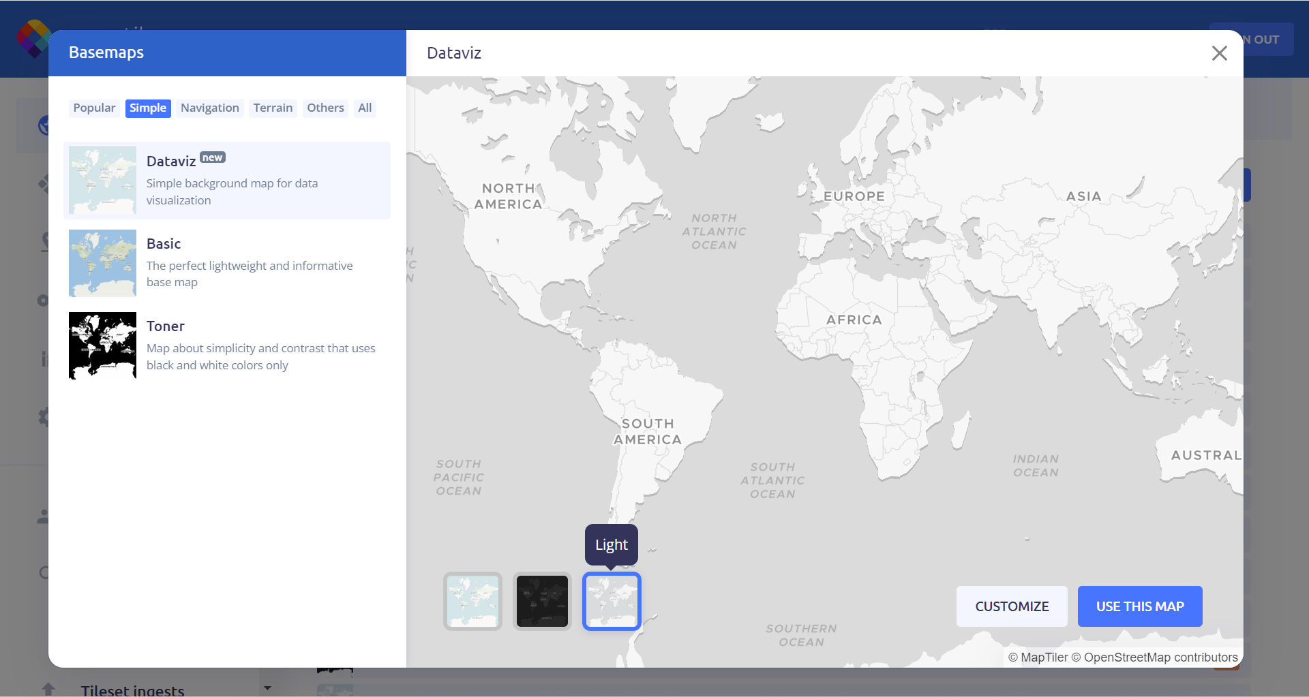This screenshot has height=697, width=1309.
Task: Select the Dataviz basemap thumbnail in list
Action: tap(102, 181)
